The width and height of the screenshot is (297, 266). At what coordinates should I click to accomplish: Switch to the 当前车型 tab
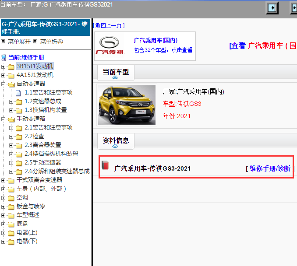pyautogui.click(x=116, y=73)
